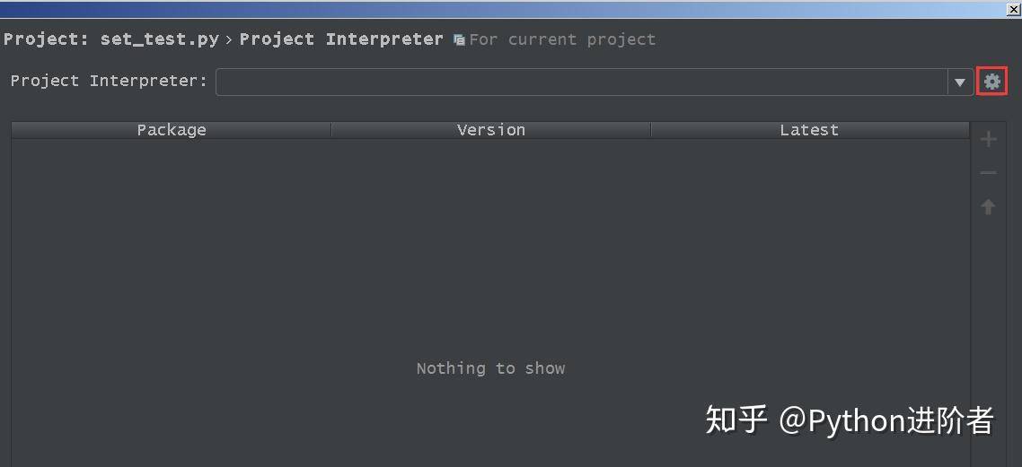Sort by the Version column header
Screen dimensions: 1022x467
(x=490, y=130)
